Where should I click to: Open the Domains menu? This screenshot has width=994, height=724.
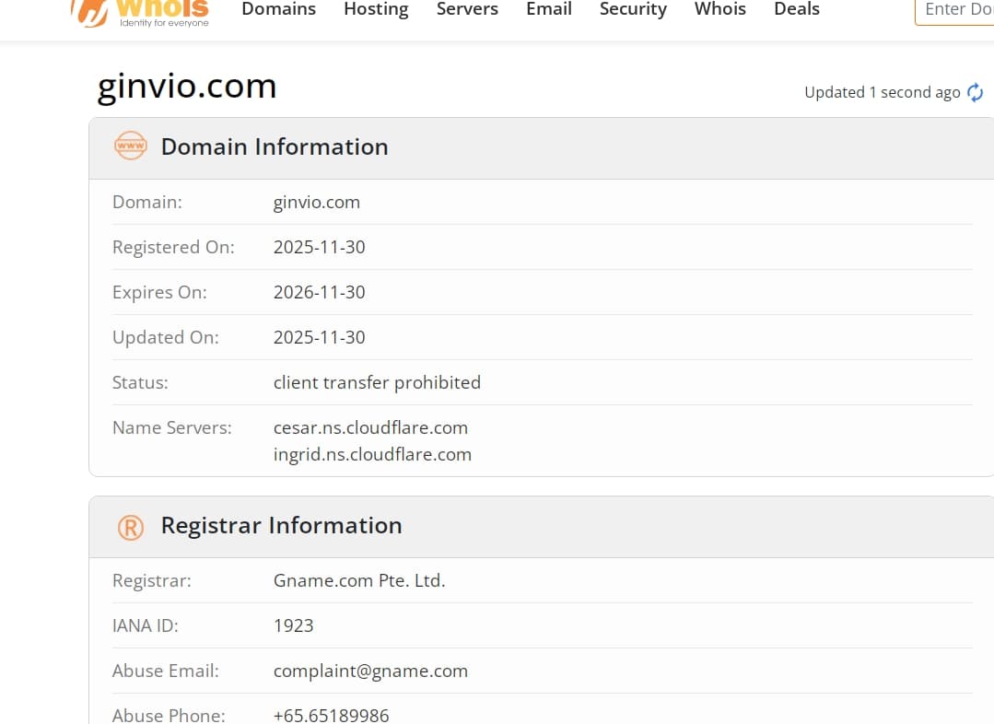279,9
